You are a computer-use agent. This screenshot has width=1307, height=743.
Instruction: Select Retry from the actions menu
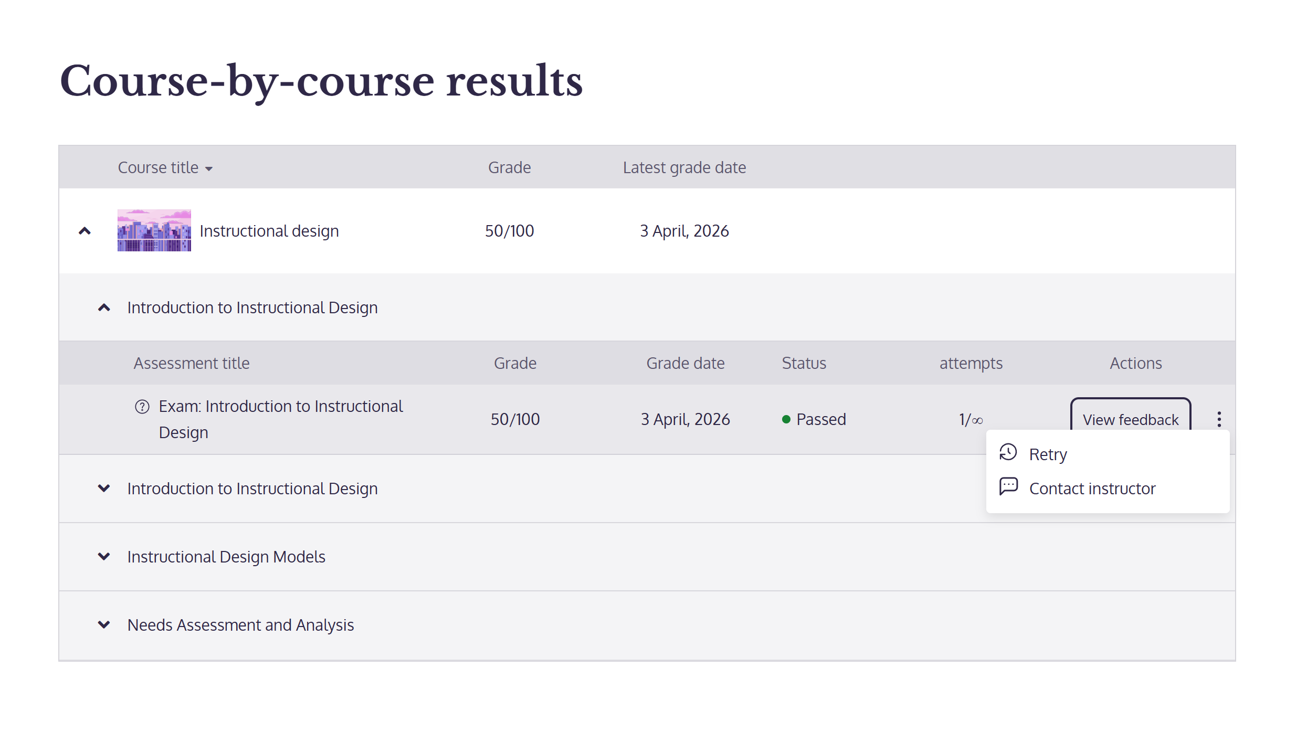tap(1048, 454)
